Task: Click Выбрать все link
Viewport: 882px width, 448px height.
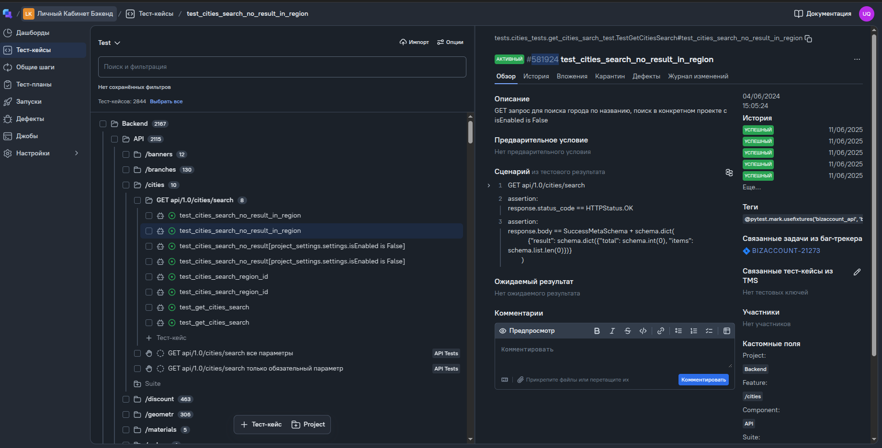Action: (x=166, y=102)
